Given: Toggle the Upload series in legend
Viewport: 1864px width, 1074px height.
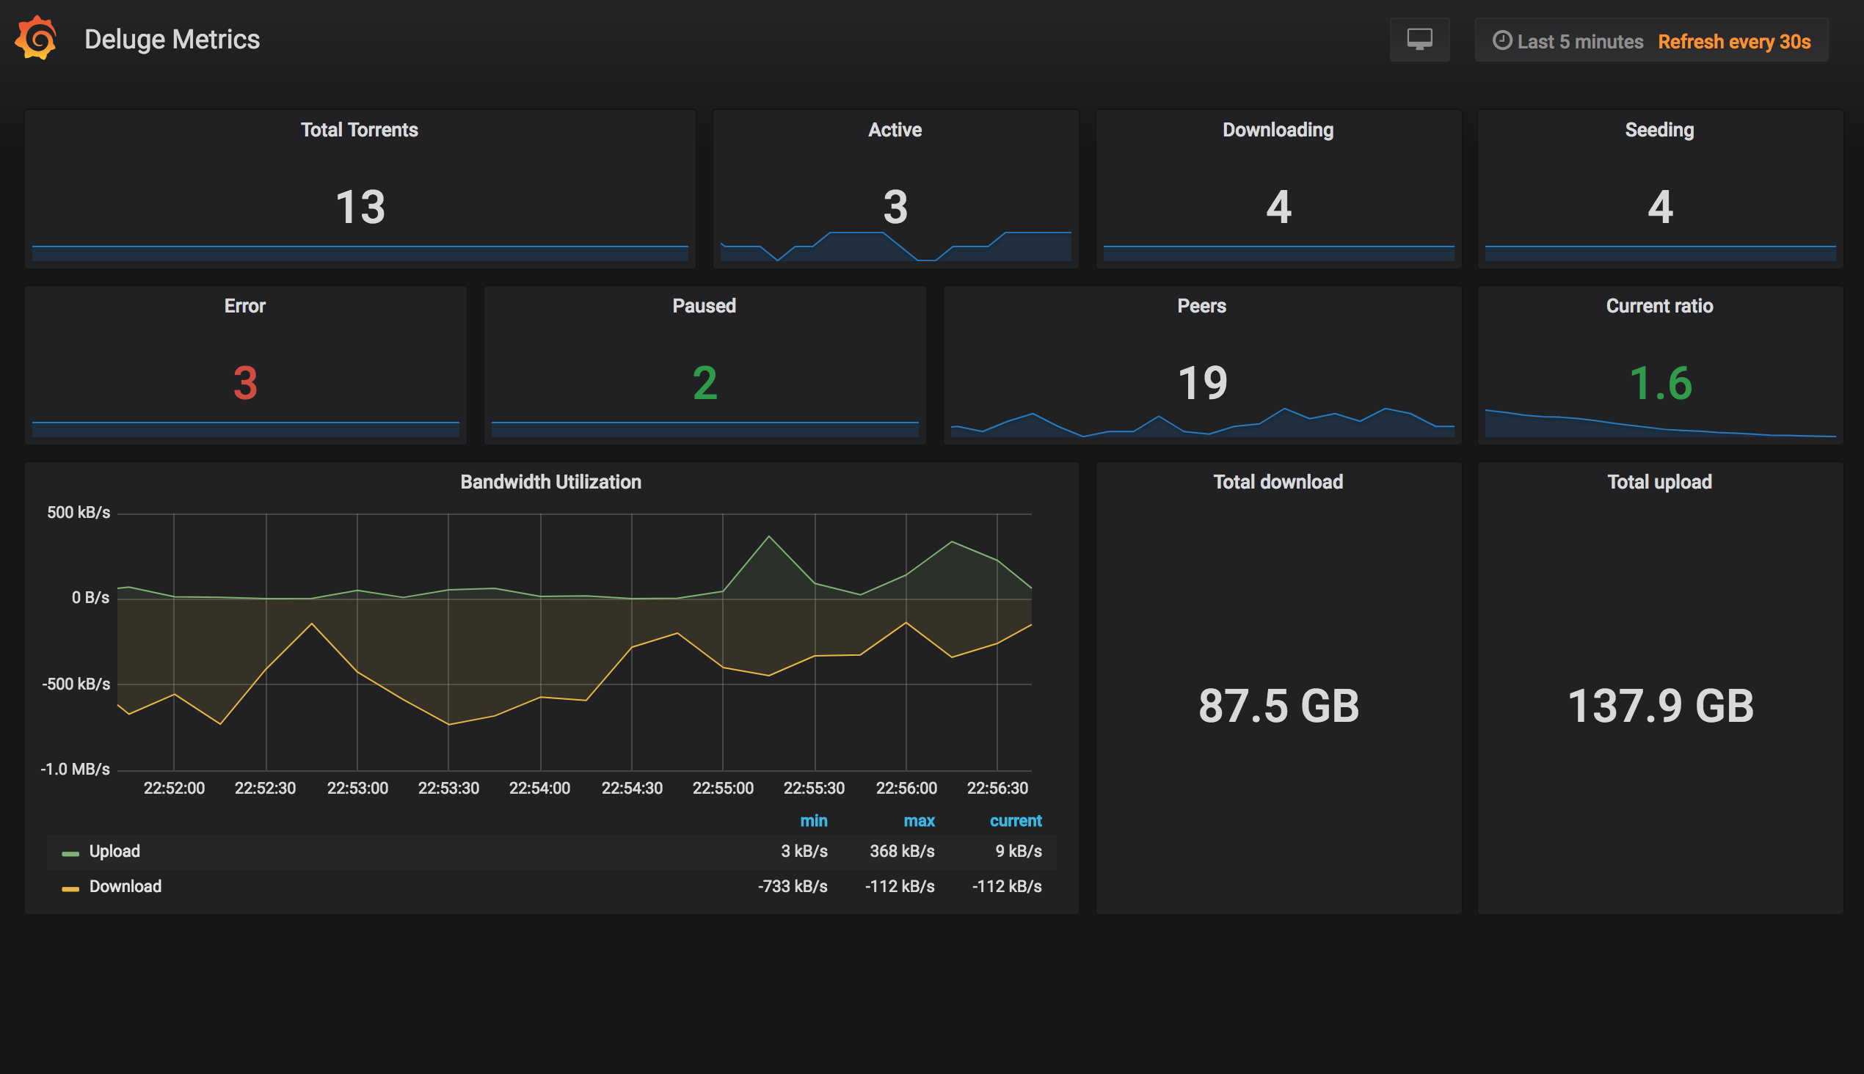Looking at the screenshot, I should tap(114, 850).
